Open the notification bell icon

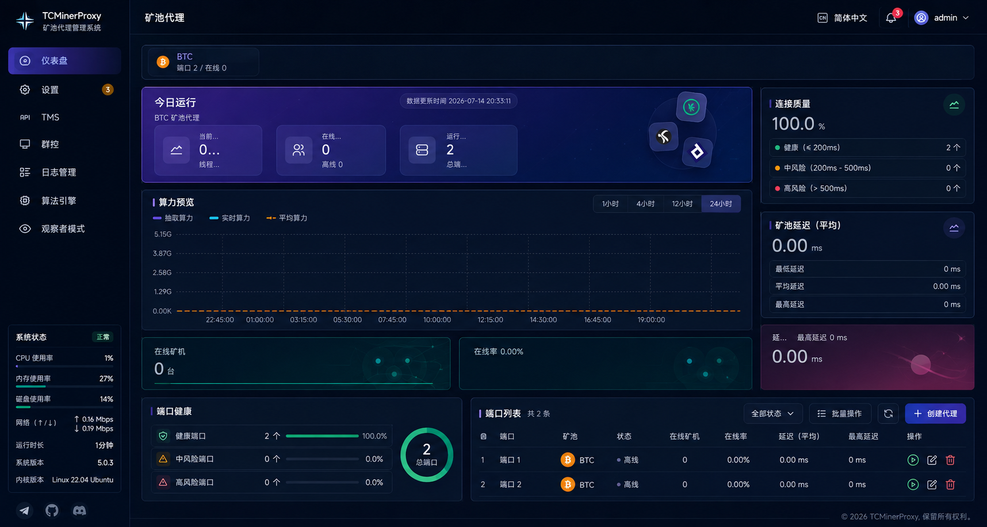click(x=891, y=18)
